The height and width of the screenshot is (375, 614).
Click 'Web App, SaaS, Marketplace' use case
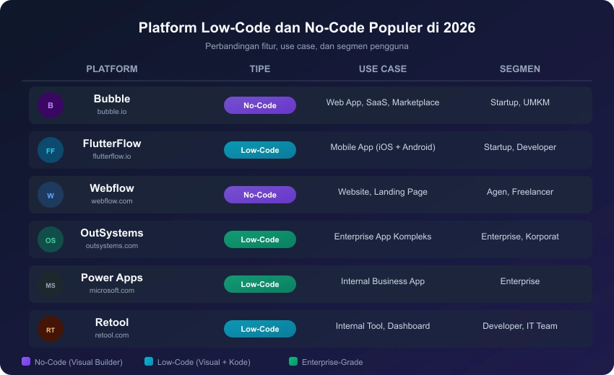point(383,102)
